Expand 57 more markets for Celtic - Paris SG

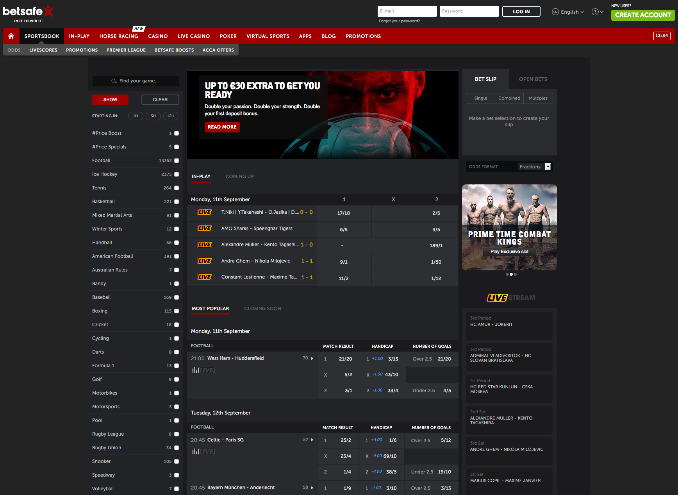(x=308, y=440)
